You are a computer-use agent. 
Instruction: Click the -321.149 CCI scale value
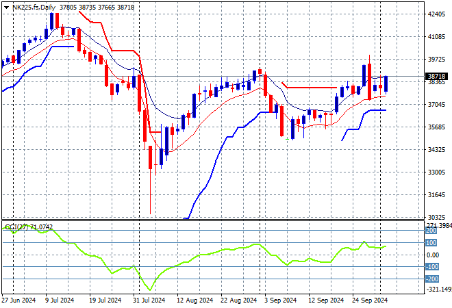coord(438,289)
